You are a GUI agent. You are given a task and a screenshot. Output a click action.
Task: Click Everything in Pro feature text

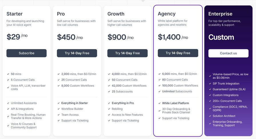123,103
